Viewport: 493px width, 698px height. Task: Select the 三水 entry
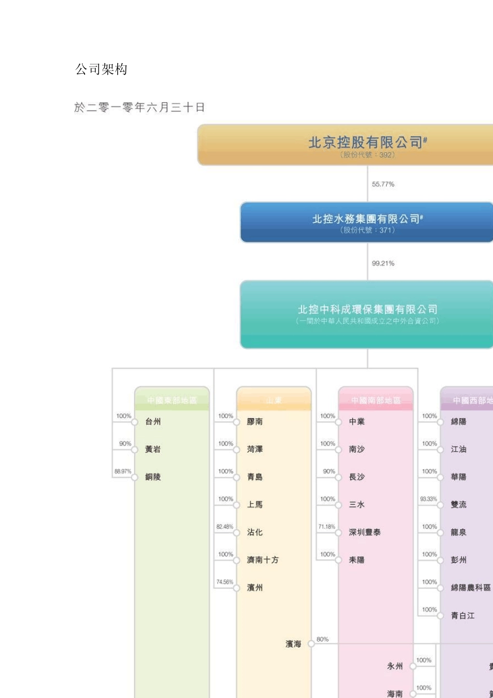pos(357,504)
